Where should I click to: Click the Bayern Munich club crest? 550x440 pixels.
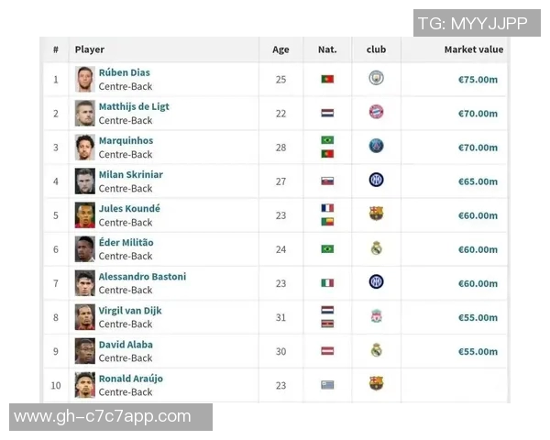point(376,113)
